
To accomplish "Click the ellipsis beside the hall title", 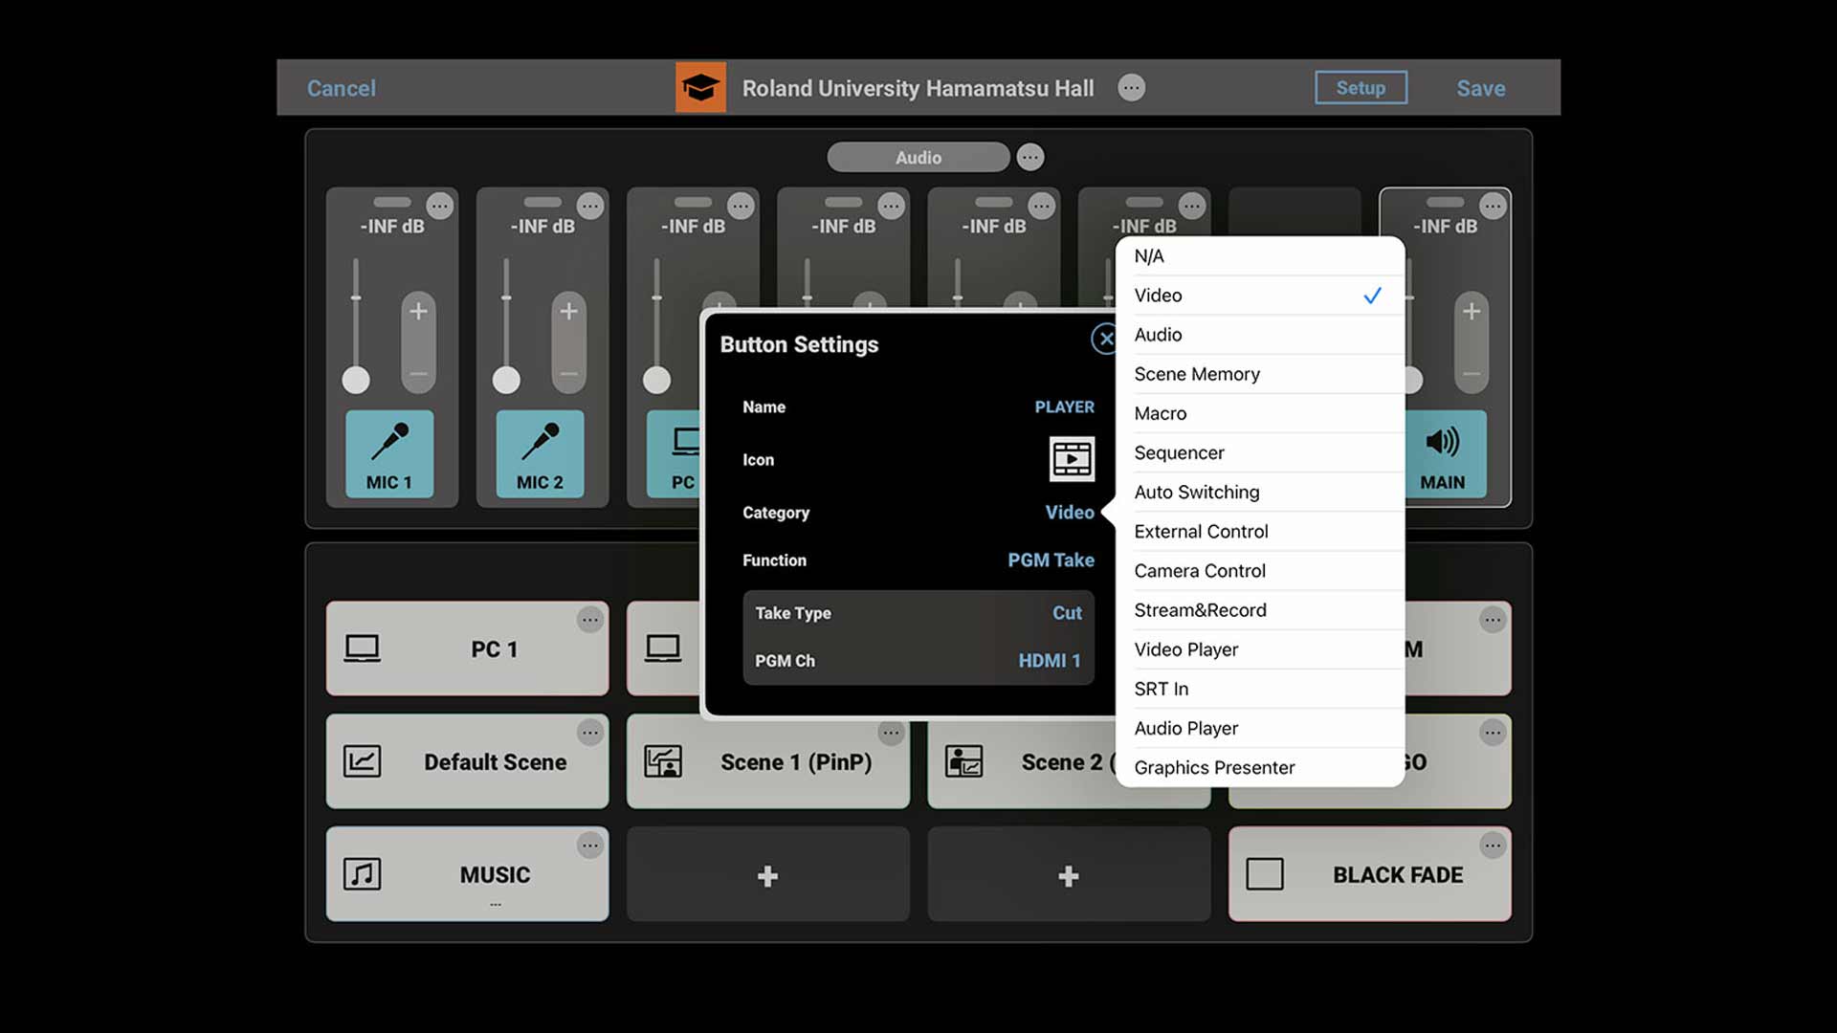I will coord(1131,88).
